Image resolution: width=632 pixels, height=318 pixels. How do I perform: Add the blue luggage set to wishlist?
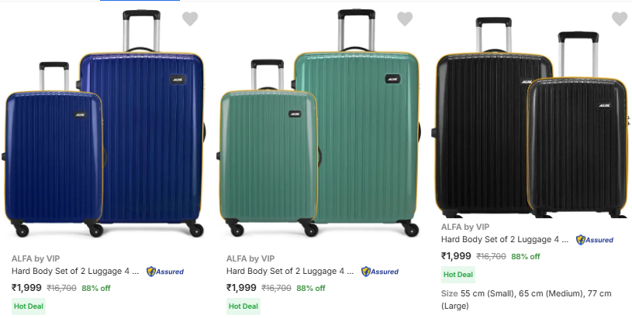190,19
